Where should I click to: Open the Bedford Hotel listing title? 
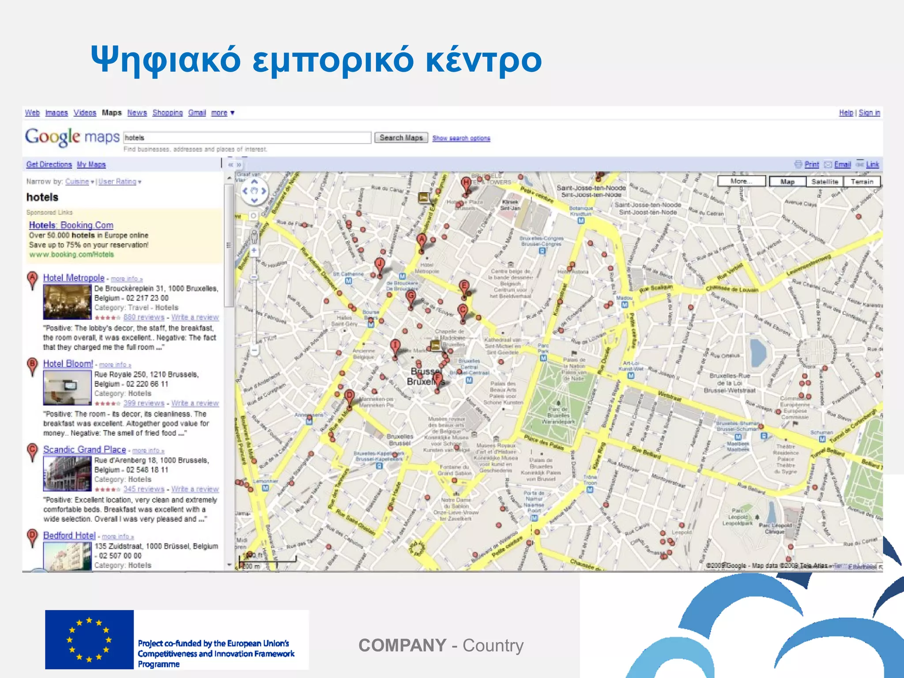pos(69,535)
